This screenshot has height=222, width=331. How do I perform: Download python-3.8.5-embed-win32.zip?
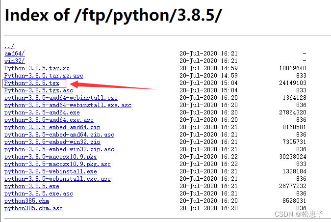point(52,142)
